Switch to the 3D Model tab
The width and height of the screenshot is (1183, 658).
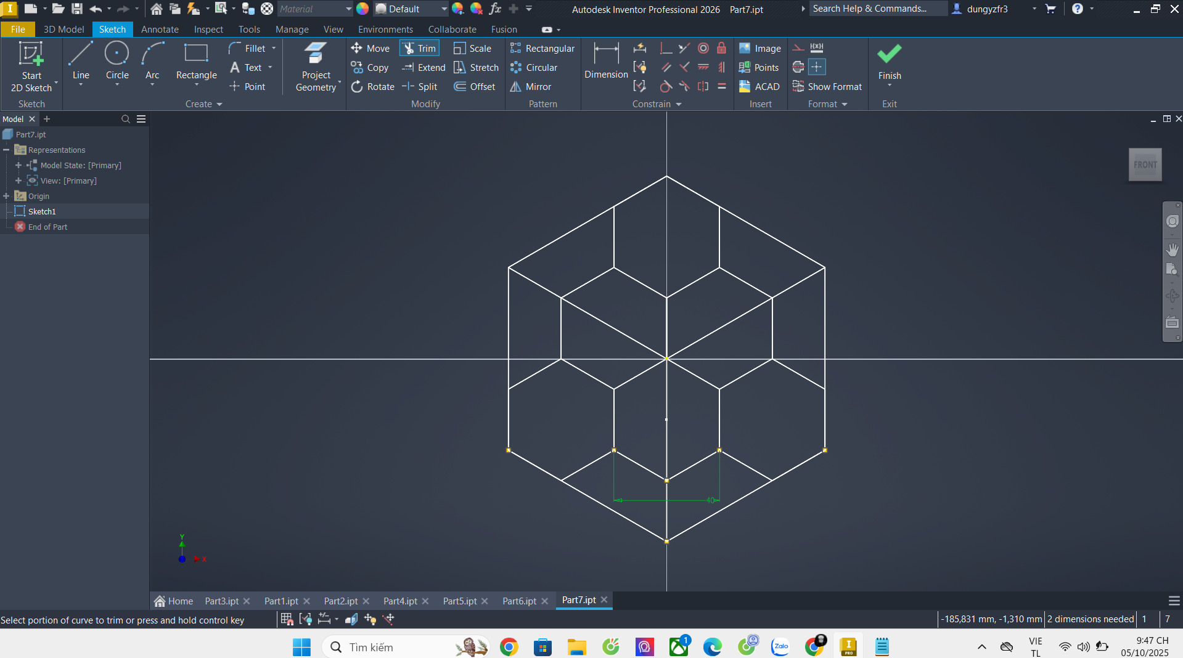(63, 30)
